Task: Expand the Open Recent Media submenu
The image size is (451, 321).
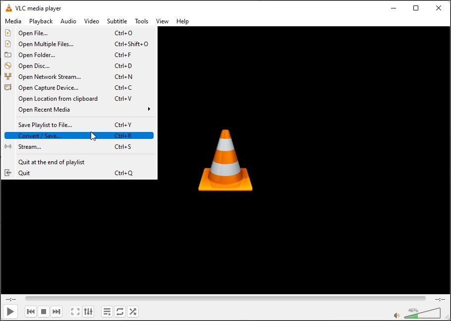Action: (x=44, y=110)
